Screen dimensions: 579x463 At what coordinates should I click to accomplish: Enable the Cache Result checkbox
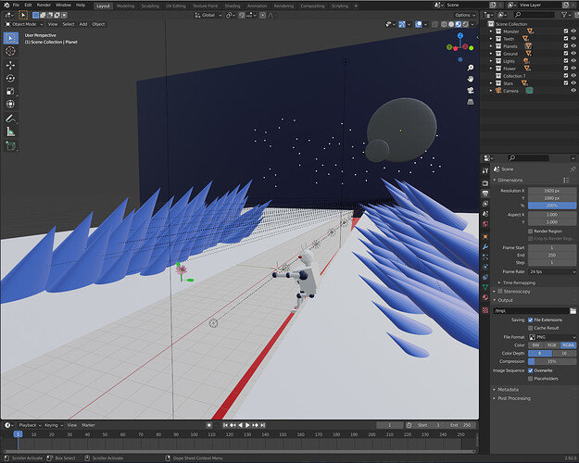(x=531, y=328)
